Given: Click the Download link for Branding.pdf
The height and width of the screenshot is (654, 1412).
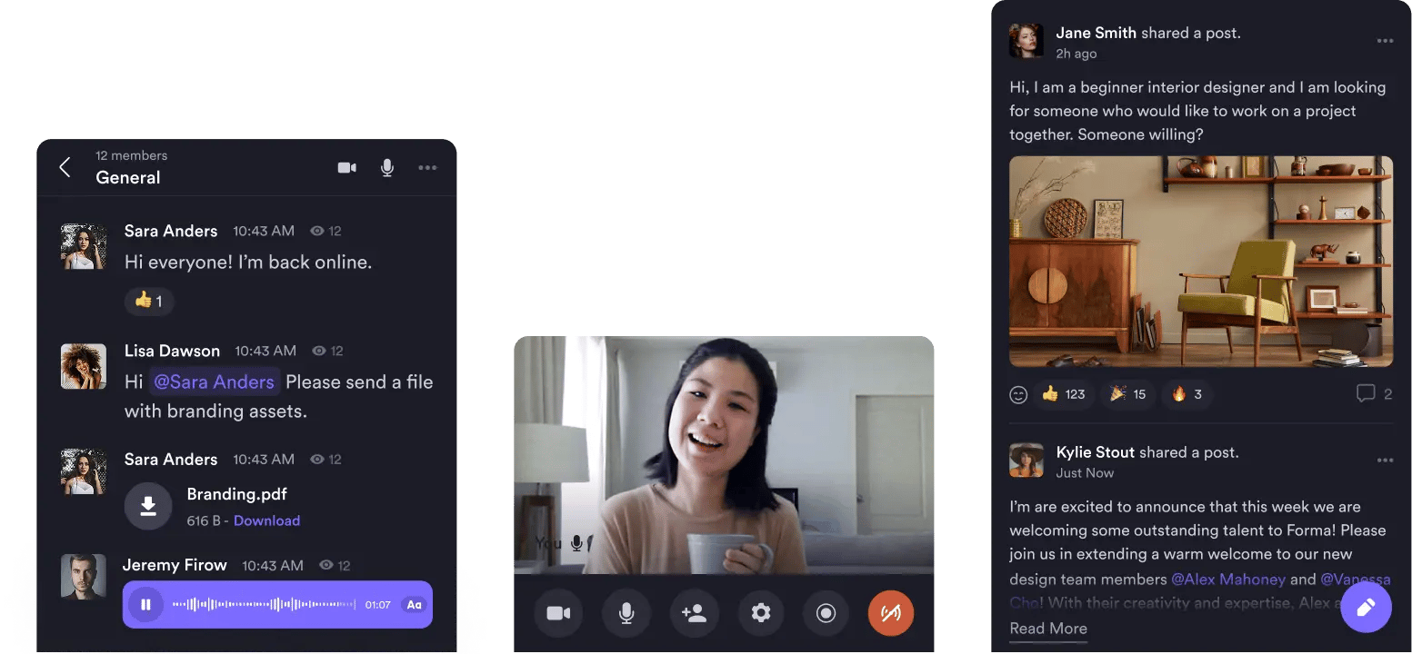Looking at the screenshot, I should click(266, 520).
